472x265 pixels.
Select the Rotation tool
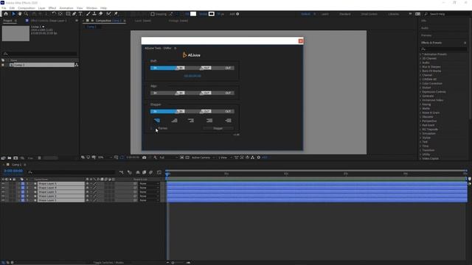tap(54, 14)
